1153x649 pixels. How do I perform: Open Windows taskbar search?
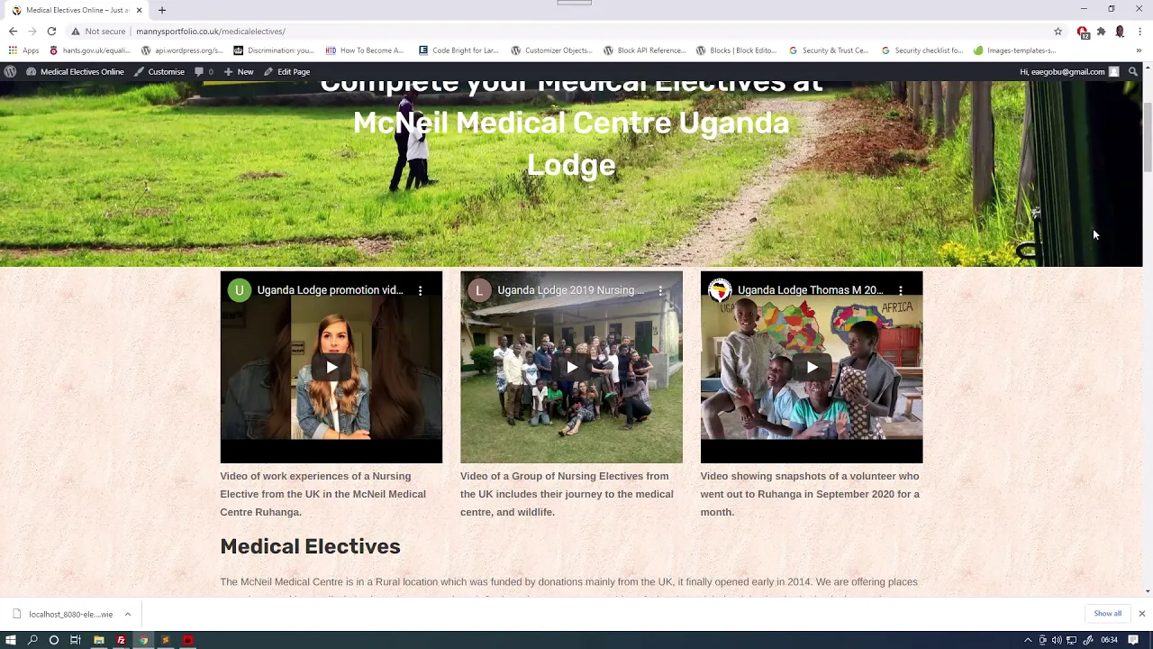[32, 640]
